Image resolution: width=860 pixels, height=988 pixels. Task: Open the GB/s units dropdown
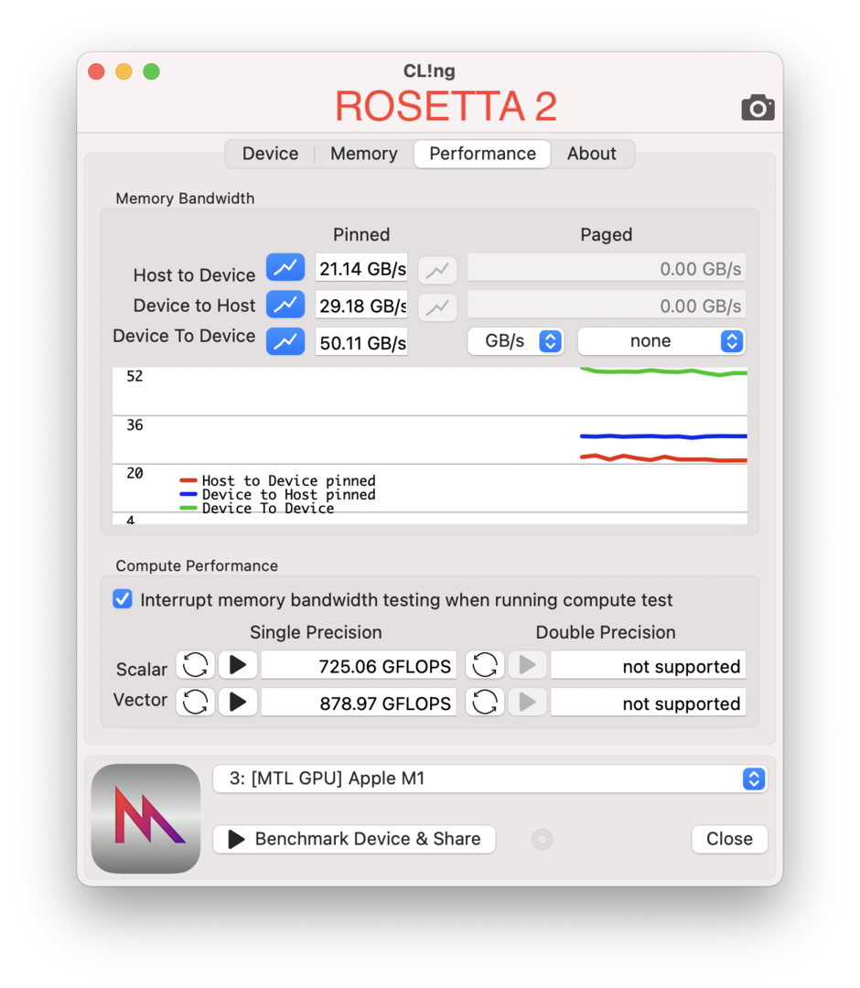tap(515, 341)
